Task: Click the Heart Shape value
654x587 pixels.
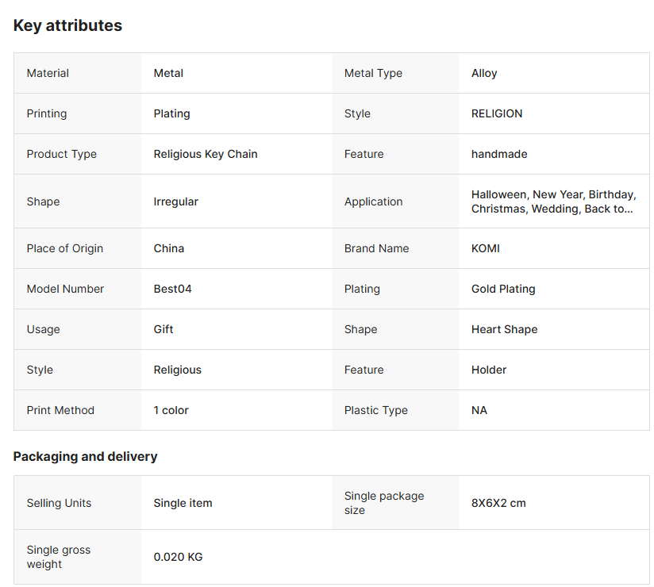Action: (504, 329)
